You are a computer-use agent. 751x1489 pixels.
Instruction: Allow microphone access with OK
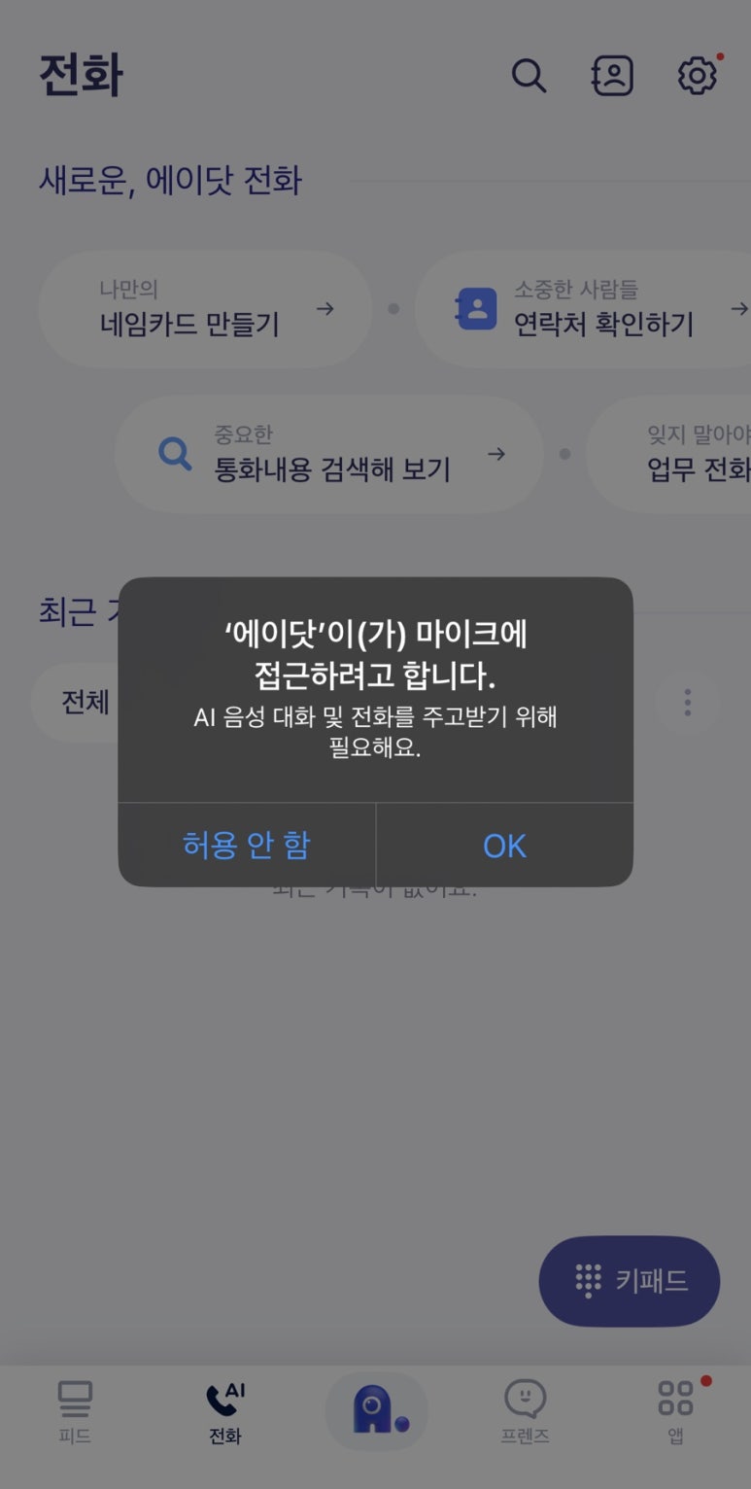tap(504, 845)
